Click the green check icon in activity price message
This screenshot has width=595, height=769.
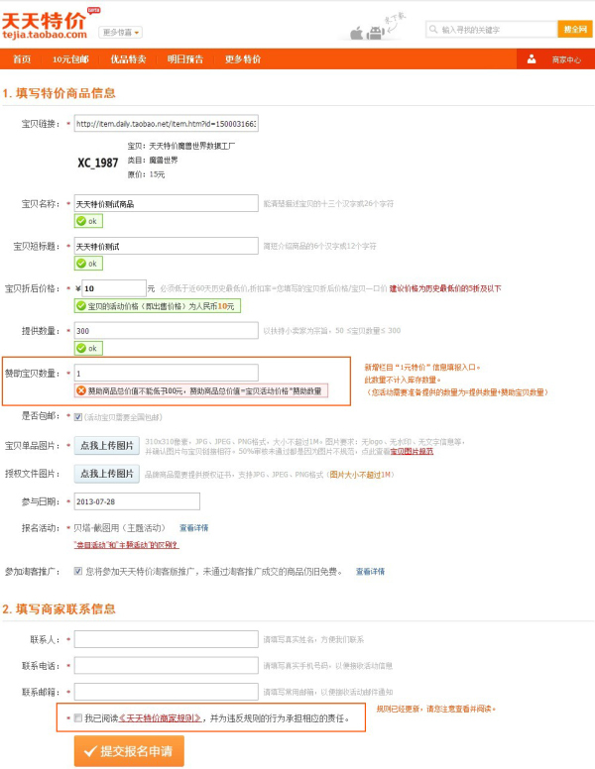tap(81, 306)
